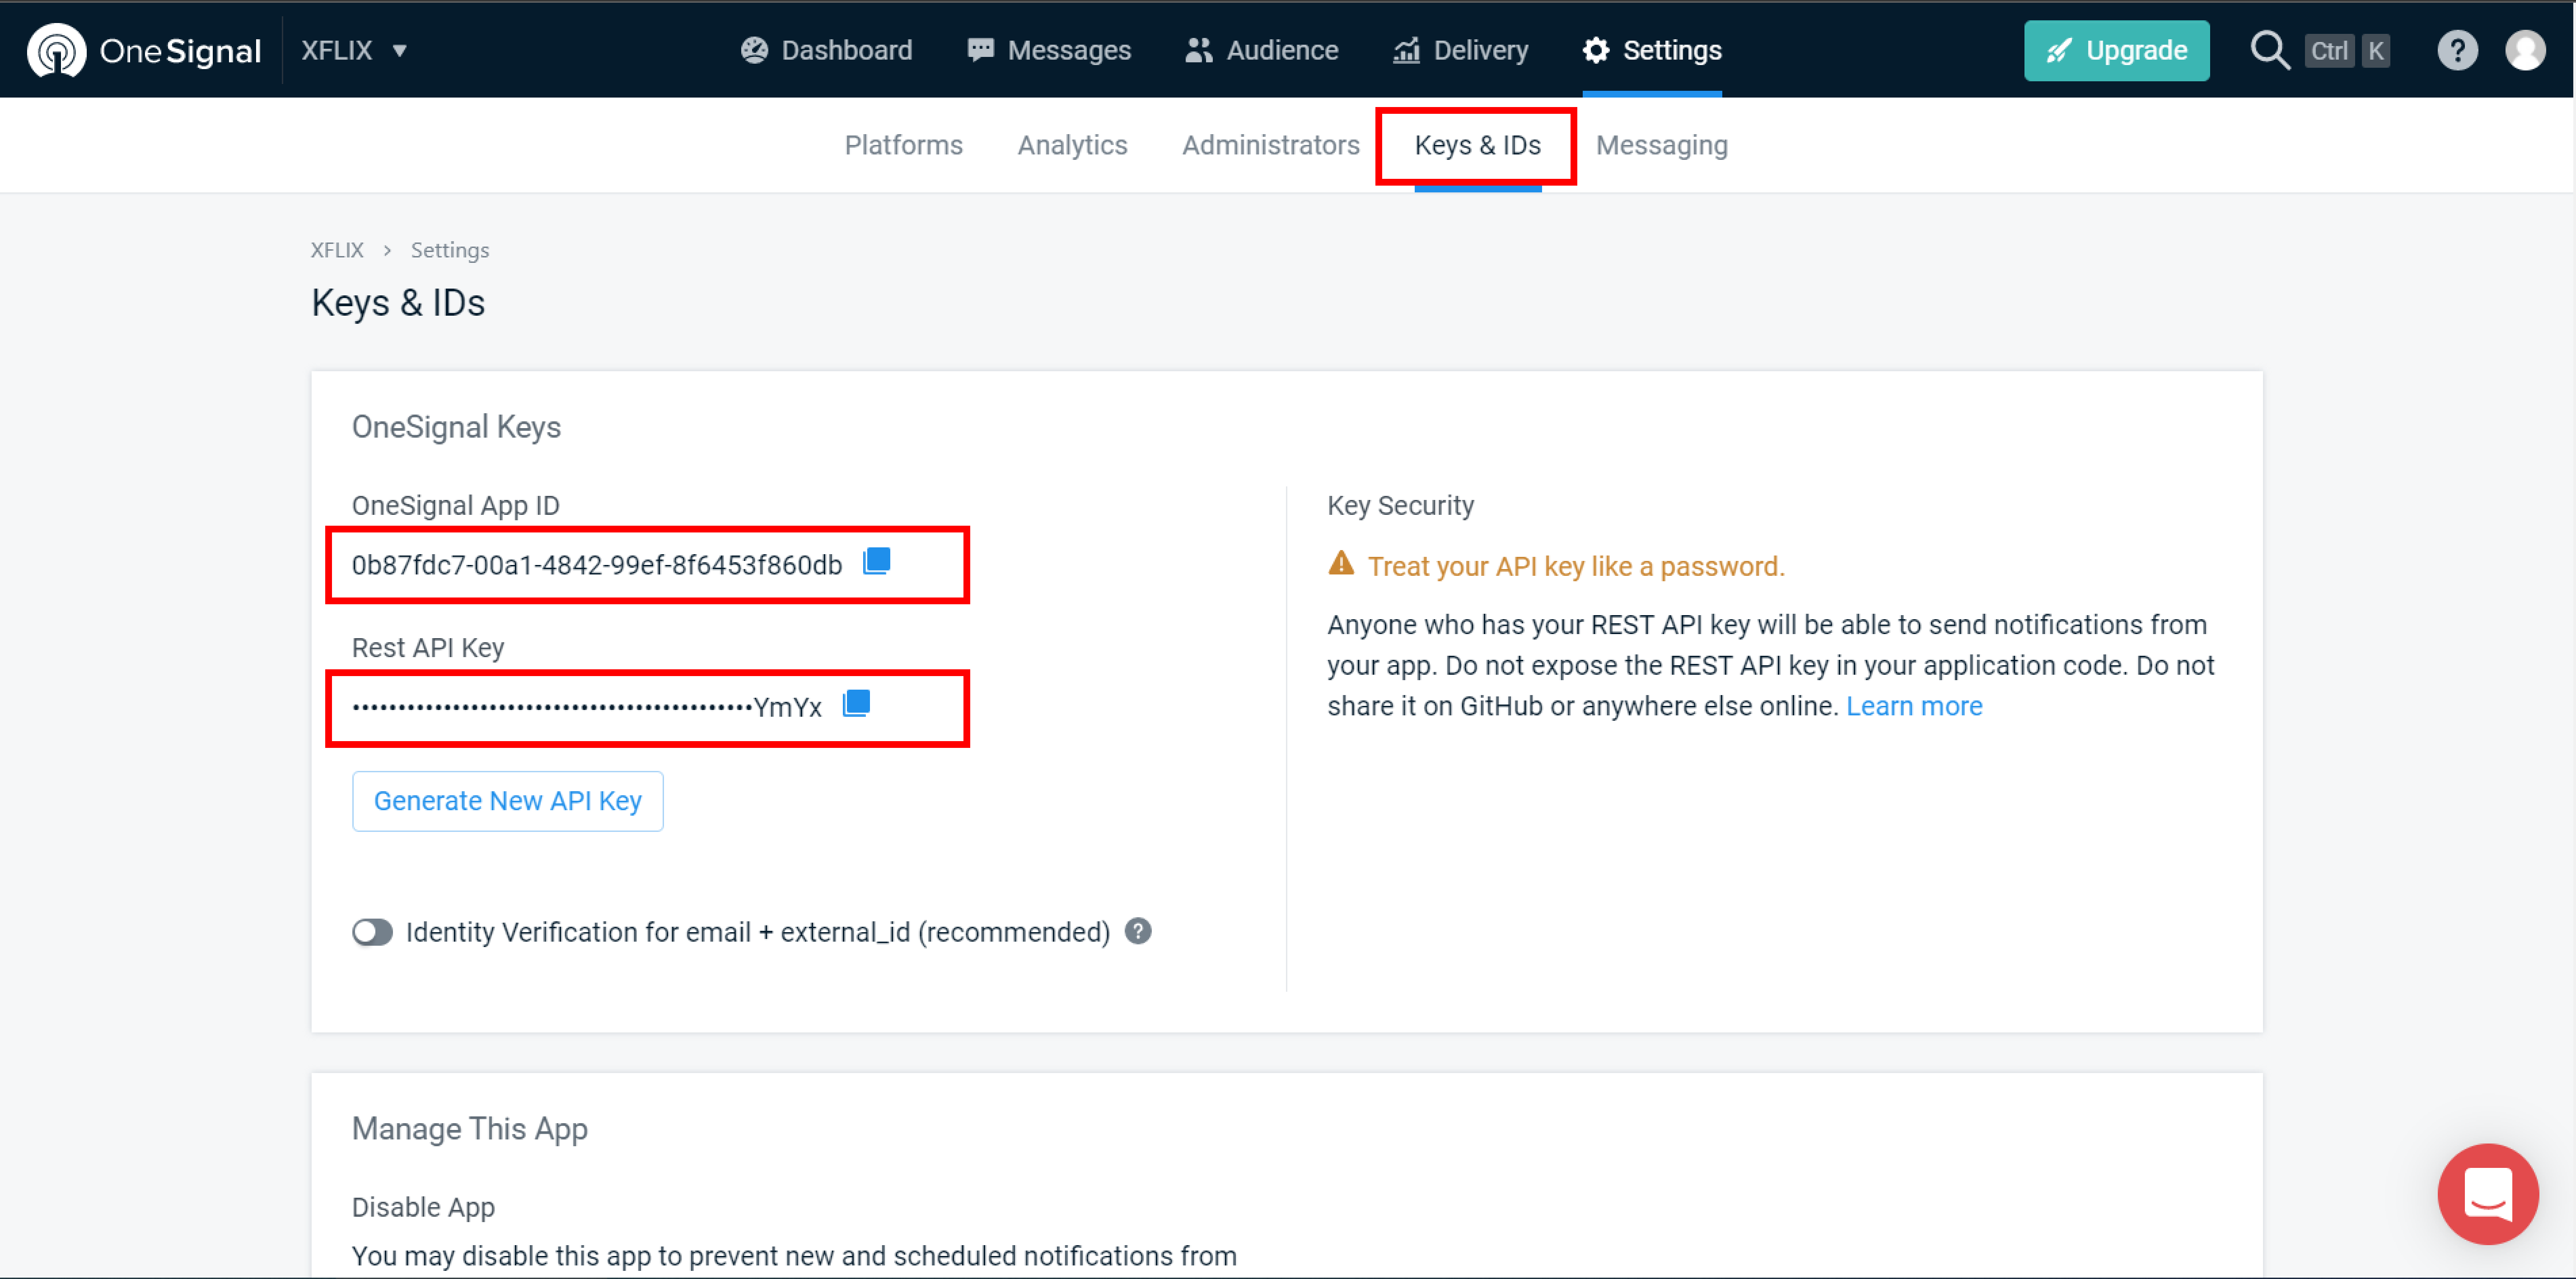2576x1279 pixels.
Task: Click the XFLIX breadcrumb link
Action: pyautogui.click(x=337, y=250)
